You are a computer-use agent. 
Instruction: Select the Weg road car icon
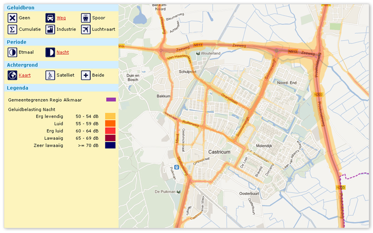point(50,18)
